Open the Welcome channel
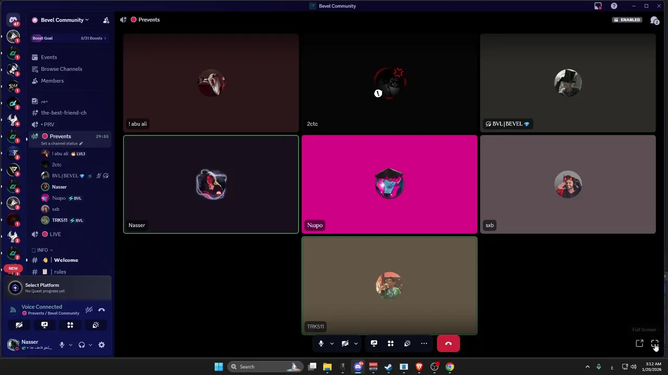The image size is (668, 375). (x=69, y=260)
